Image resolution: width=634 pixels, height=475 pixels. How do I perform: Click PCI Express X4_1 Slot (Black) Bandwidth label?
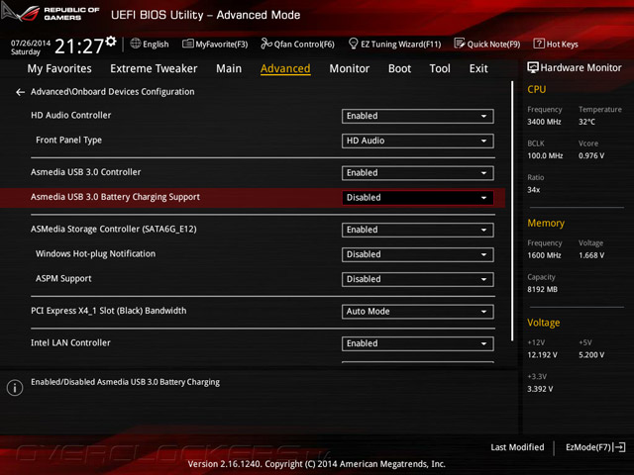109,311
